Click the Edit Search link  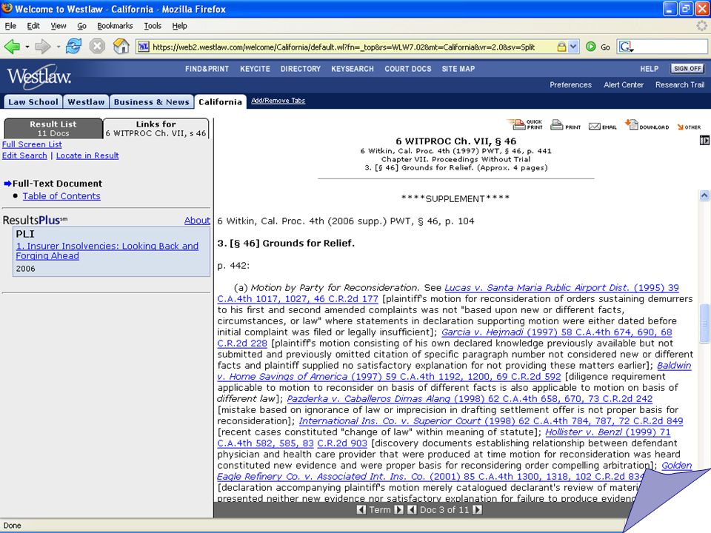(24, 155)
